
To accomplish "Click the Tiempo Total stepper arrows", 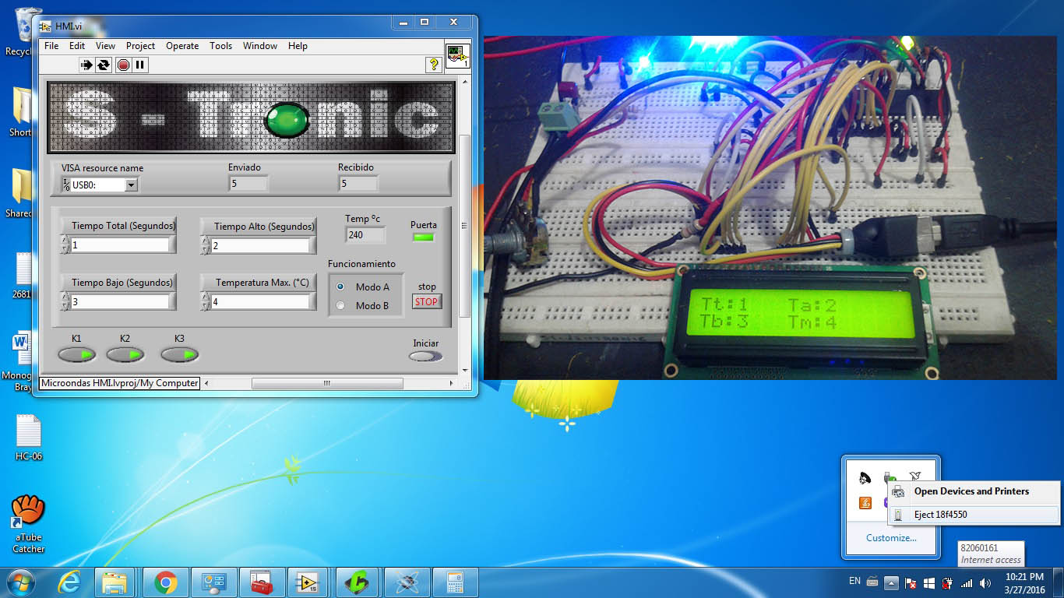I will 65,244.
